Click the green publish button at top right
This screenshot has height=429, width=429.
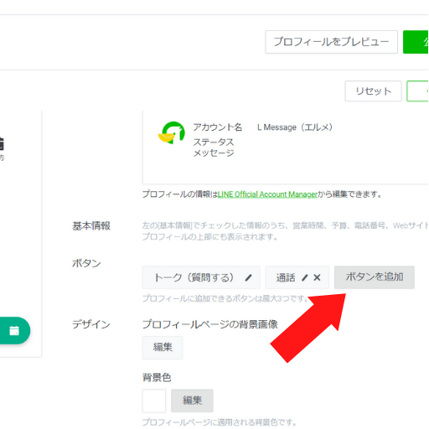click(416, 42)
